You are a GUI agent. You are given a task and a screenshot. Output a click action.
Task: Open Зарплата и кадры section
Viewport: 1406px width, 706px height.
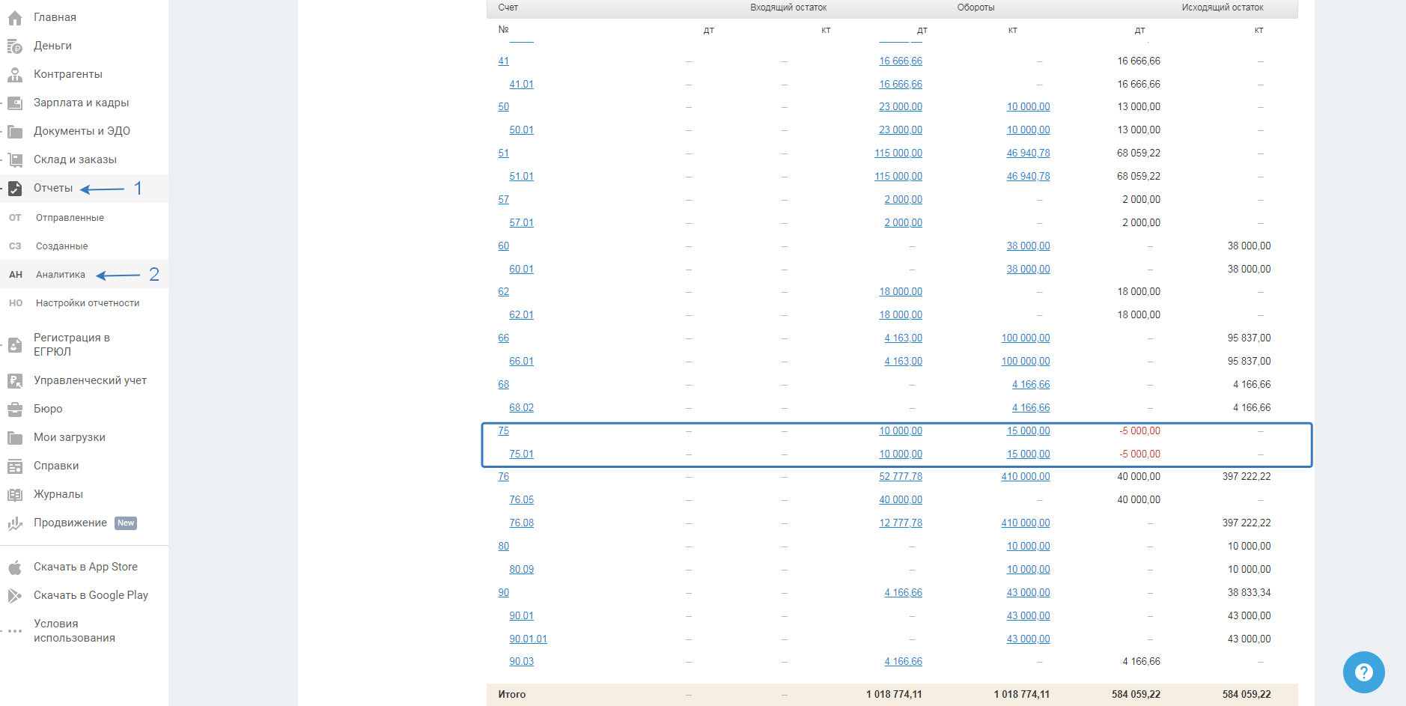pyautogui.click(x=81, y=103)
